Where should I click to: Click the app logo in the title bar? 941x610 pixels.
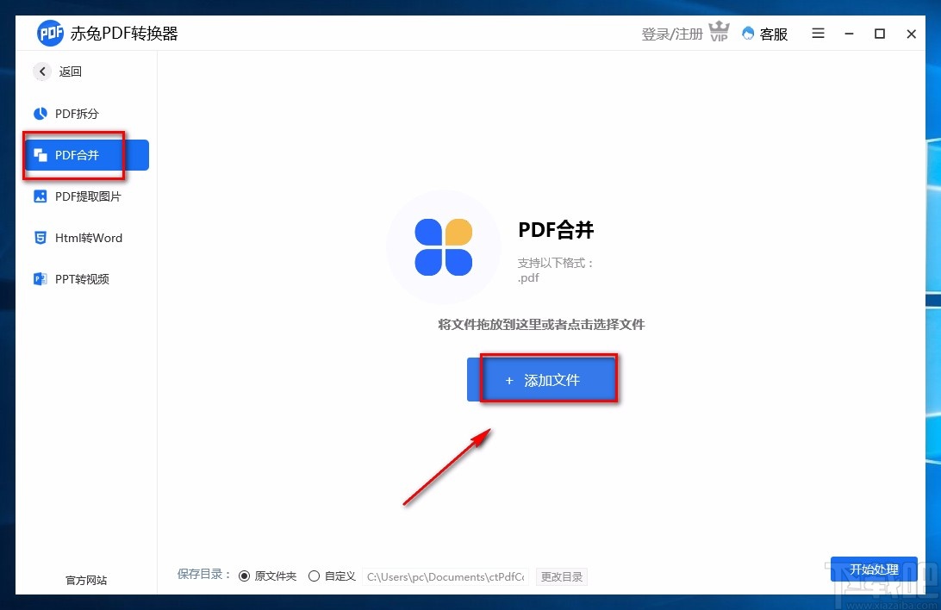click(x=51, y=33)
